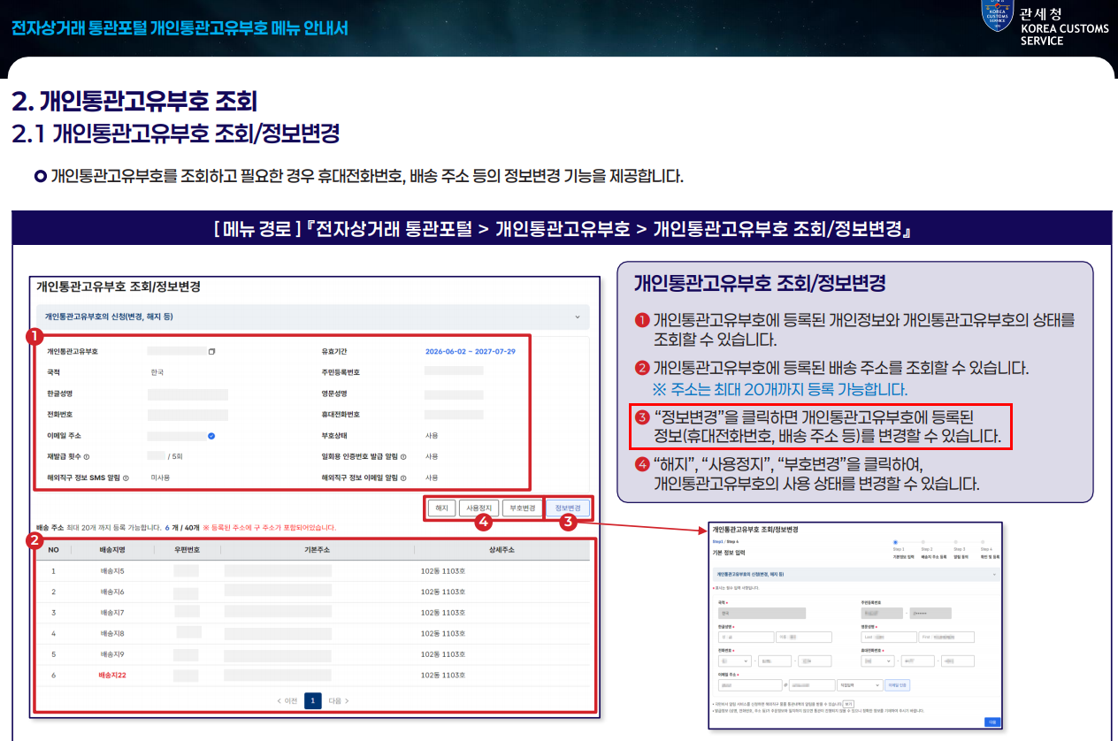Click the 영문성명 Last input in the Step1 form
1118x741 pixels.
point(889,637)
